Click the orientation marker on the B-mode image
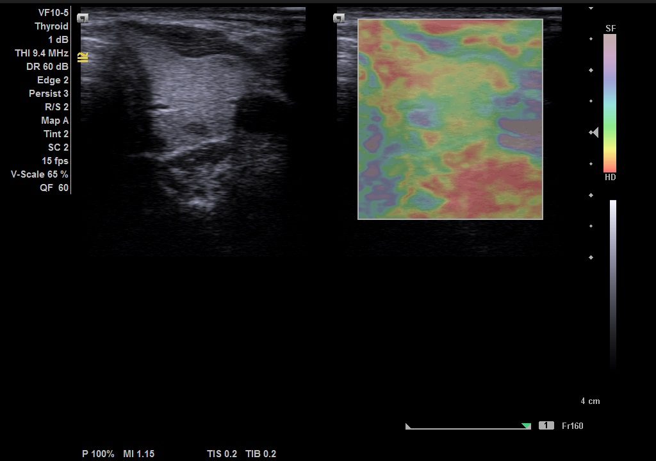 point(83,18)
